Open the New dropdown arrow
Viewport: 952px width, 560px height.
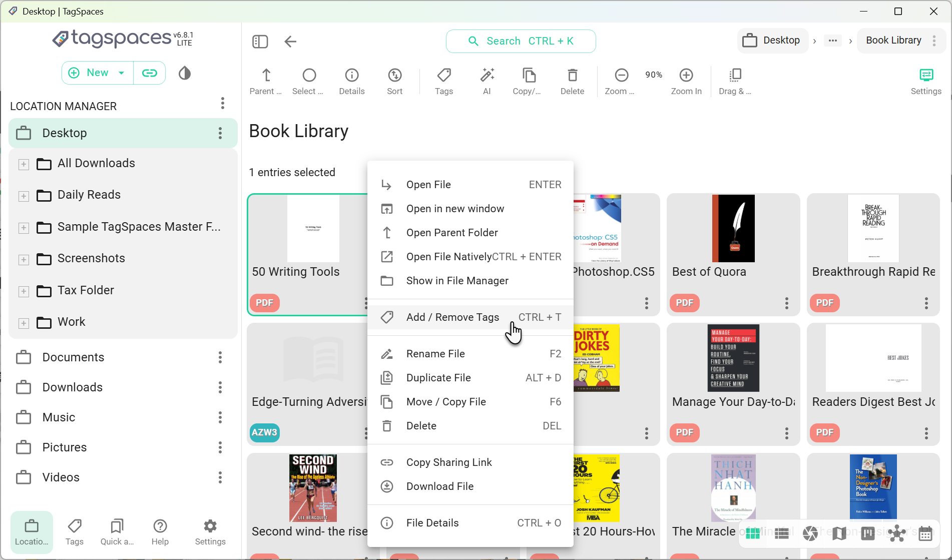(x=121, y=73)
